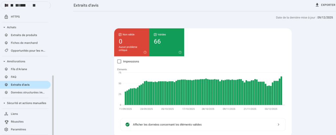Viewport: 336px width, 135px height.
Task: Enable the Impressions checkbox
Action: [119, 61]
